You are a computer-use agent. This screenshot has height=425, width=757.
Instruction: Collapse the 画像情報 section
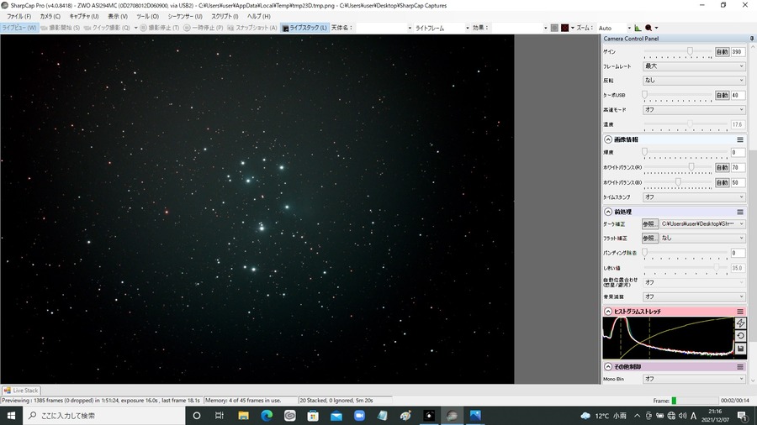(x=608, y=139)
